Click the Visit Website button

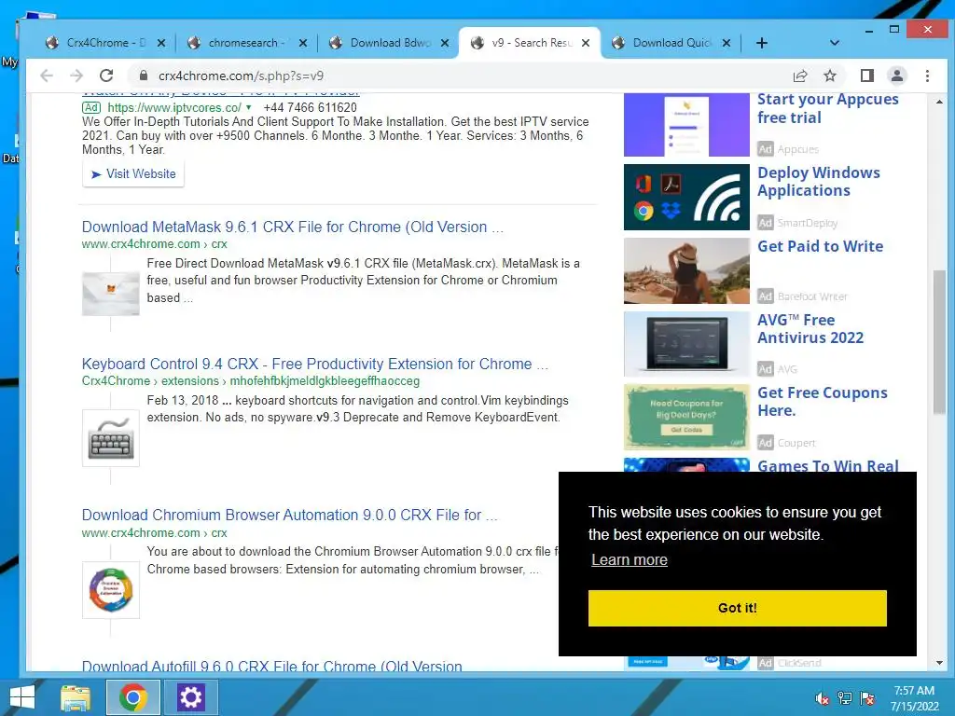click(133, 174)
